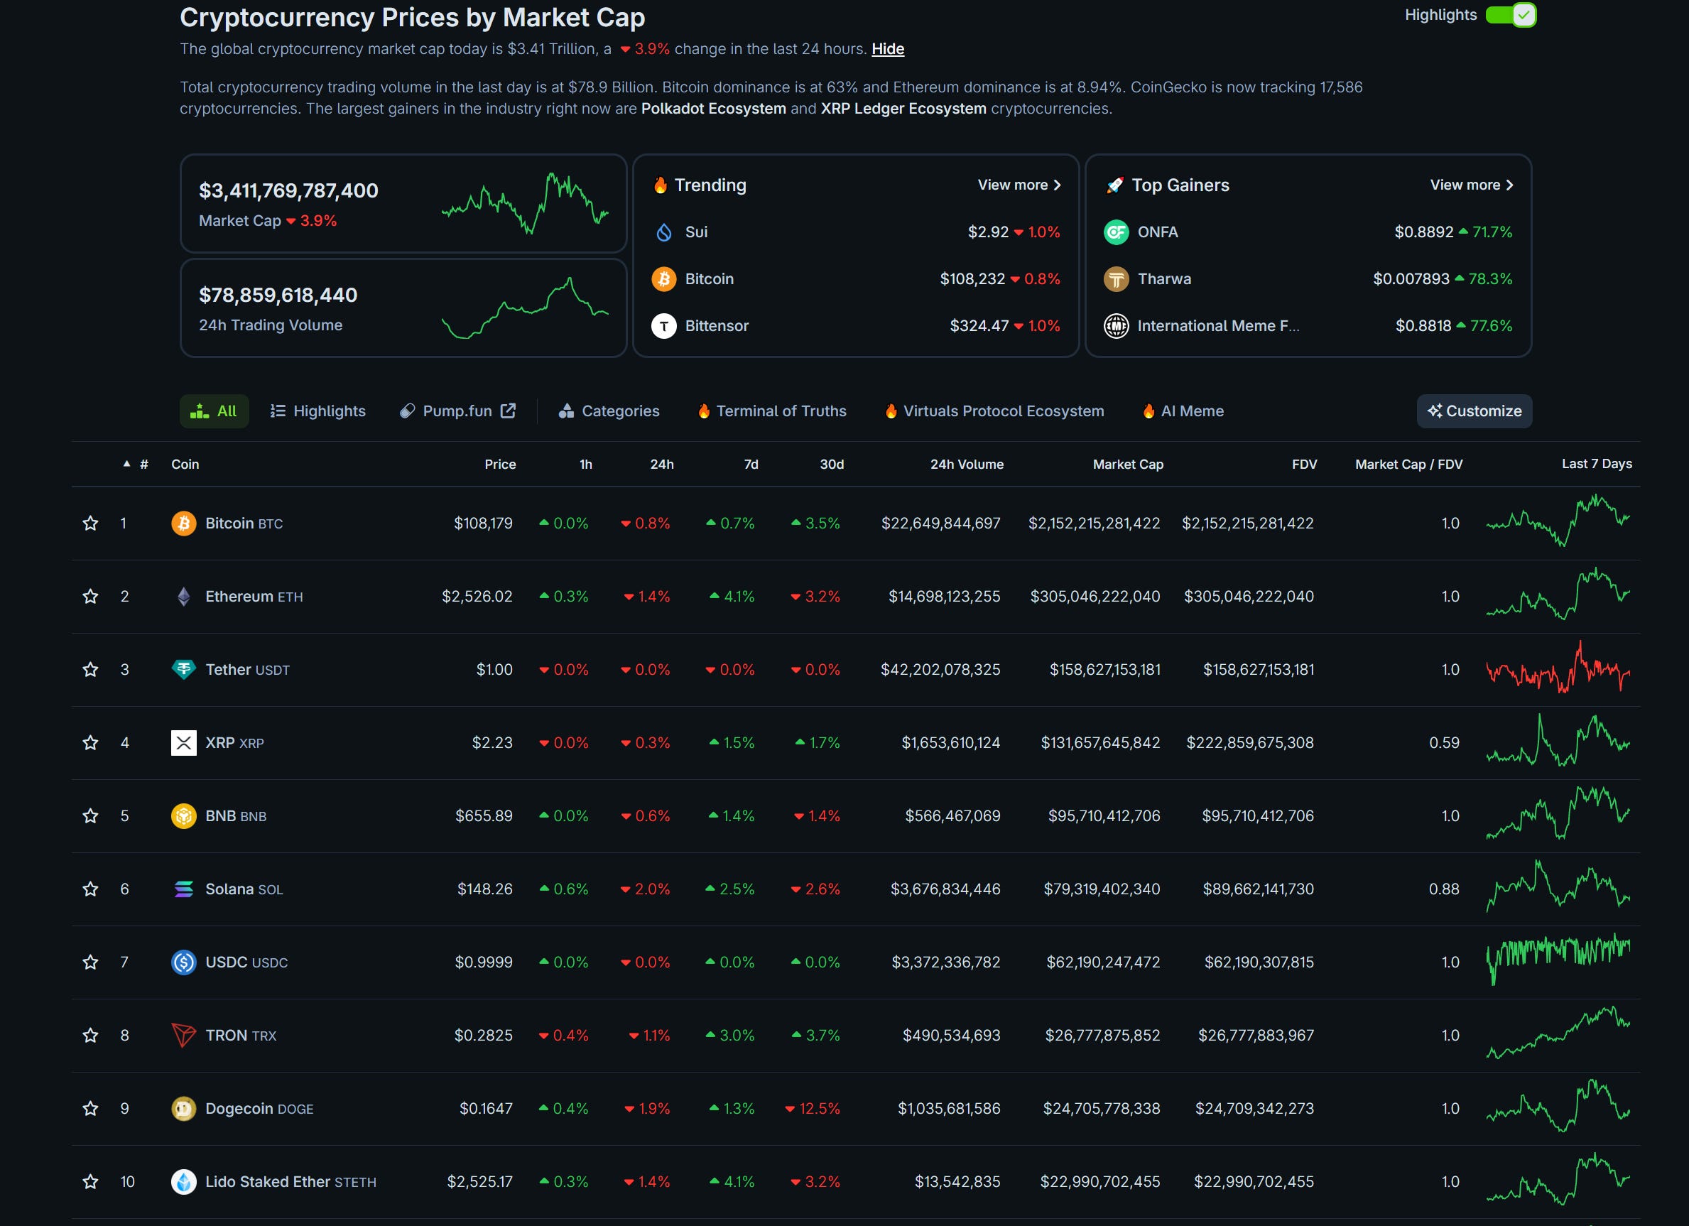Click the Hide link in description

(x=888, y=49)
